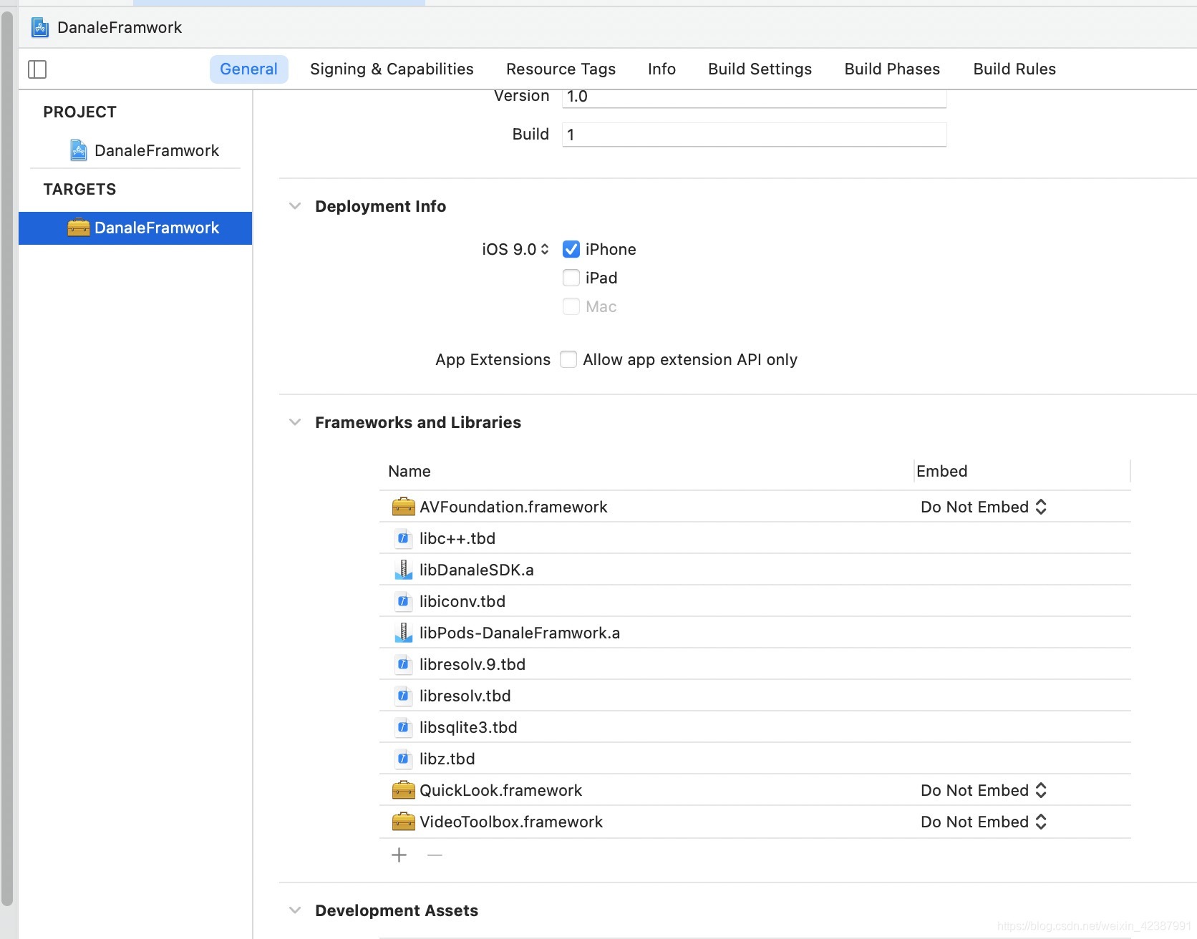Click the vertical scrollbar on the left edge
The image size is (1197, 939).
tap(7, 458)
